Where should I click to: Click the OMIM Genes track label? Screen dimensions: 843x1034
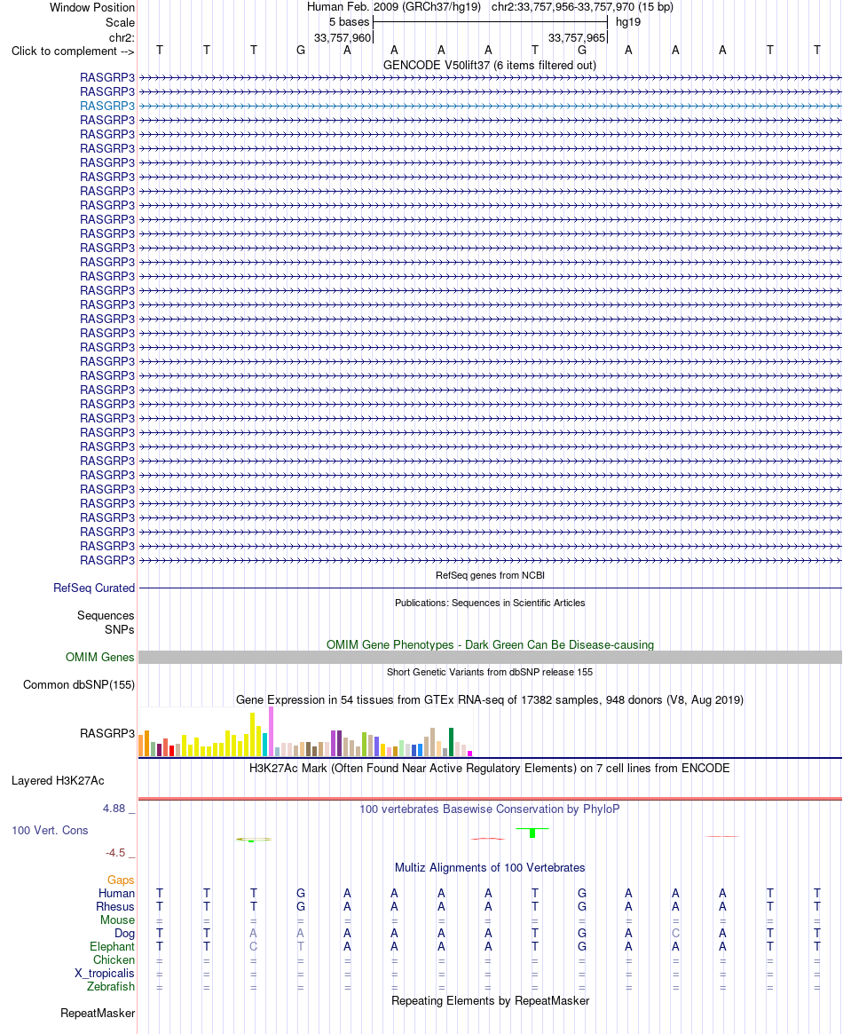[x=100, y=657]
